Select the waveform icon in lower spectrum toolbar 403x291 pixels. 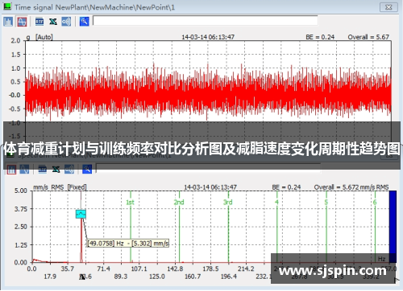[24, 170]
